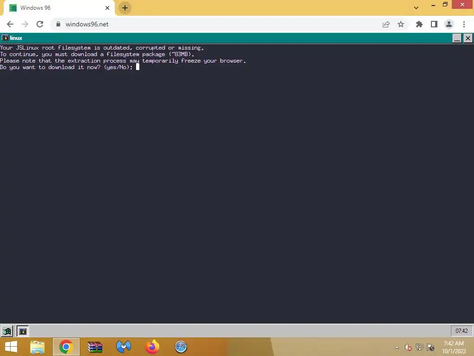Close the Windows 96 tab
The height and width of the screenshot is (356, 474).
pyautogui.click(x=107, y=8)
